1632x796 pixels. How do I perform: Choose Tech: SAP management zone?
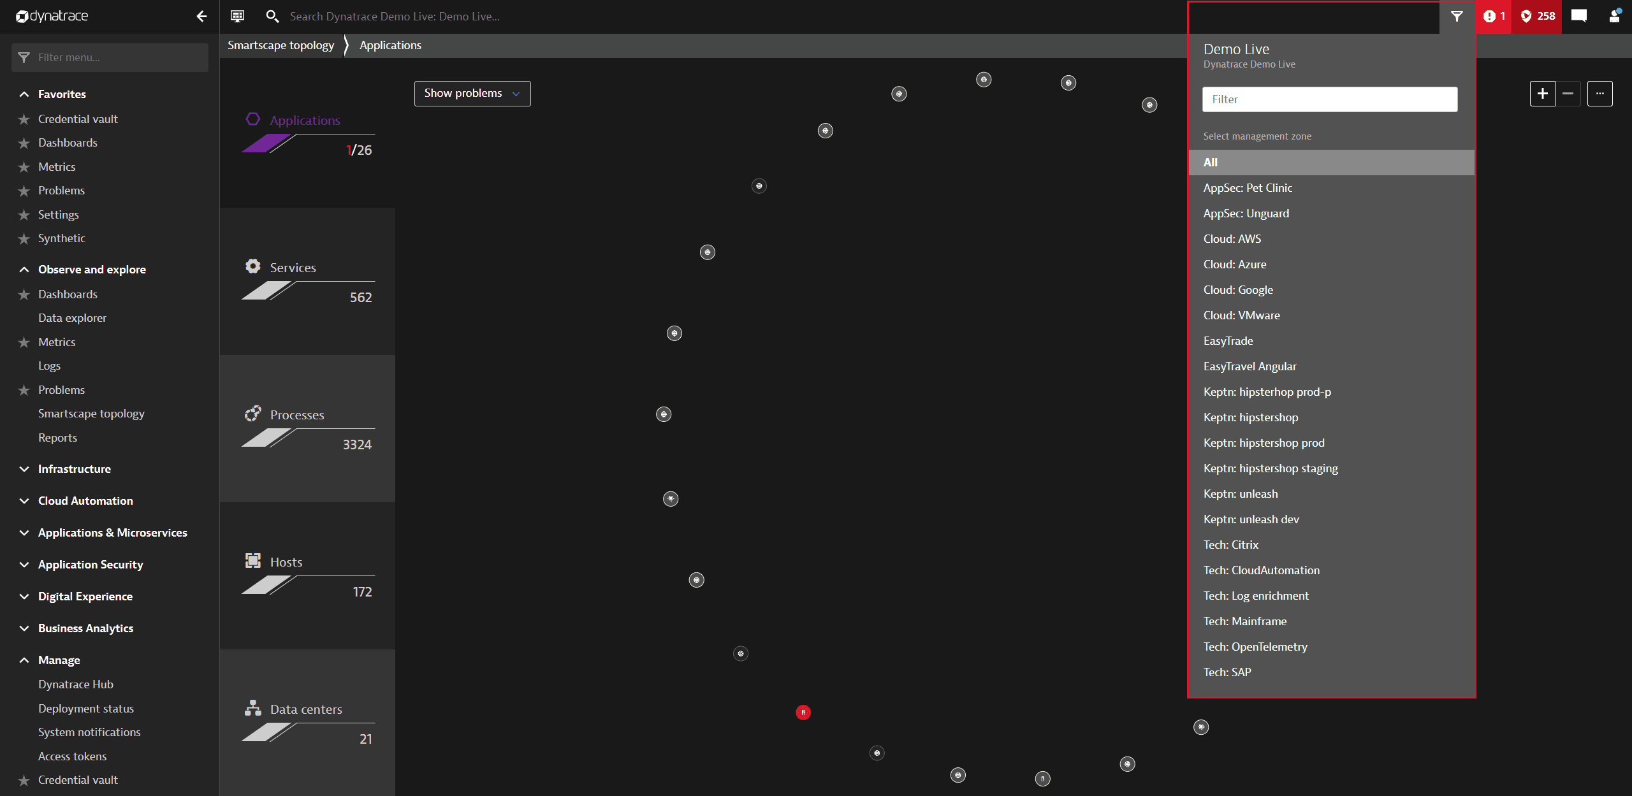click(1332, 672)
